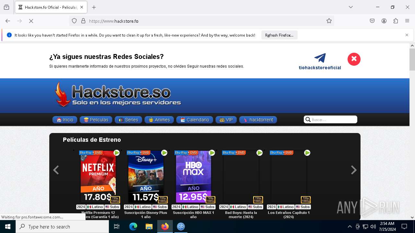Screen dimensions: 415x233
Task: Open the hacktorrent menu item
Action: click(x=258, y=120)
